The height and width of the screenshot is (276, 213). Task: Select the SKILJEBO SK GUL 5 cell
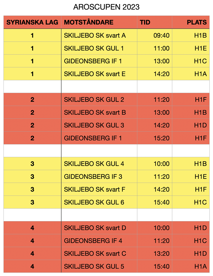click(94, 267)
